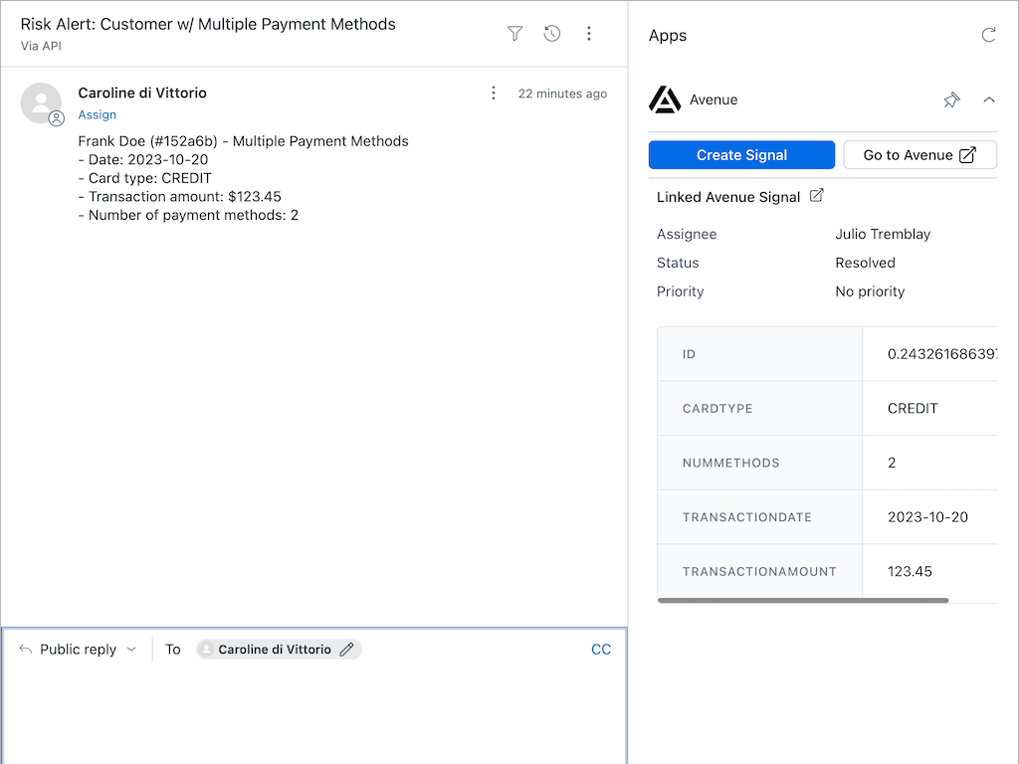The image size is (1019, 764).
Task: Open ticket events history clock icon
Action: [x=552, y=34]
